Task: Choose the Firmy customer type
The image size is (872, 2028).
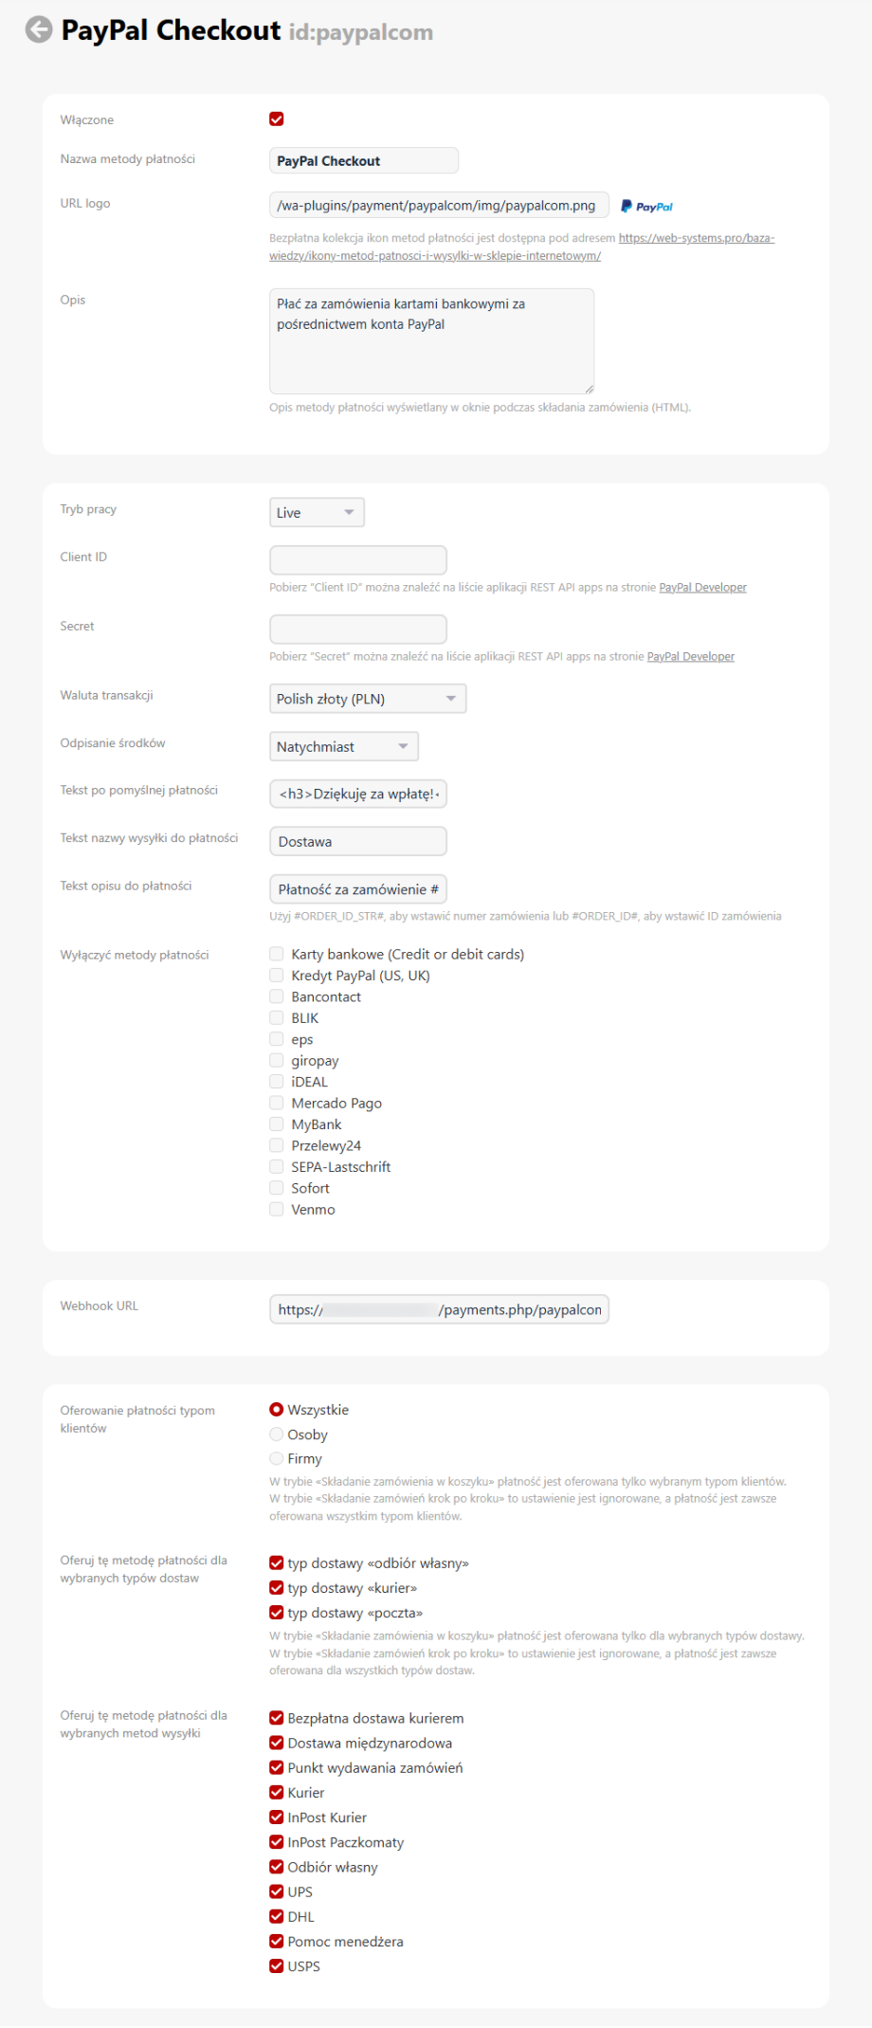Action: (277, 1458)
